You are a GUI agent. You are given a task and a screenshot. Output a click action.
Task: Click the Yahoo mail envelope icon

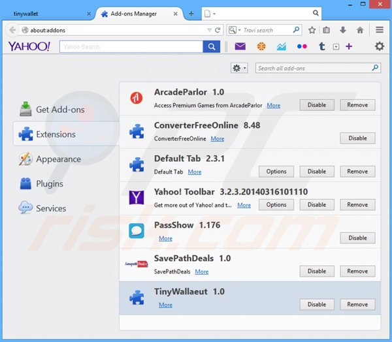coord(240,46)
